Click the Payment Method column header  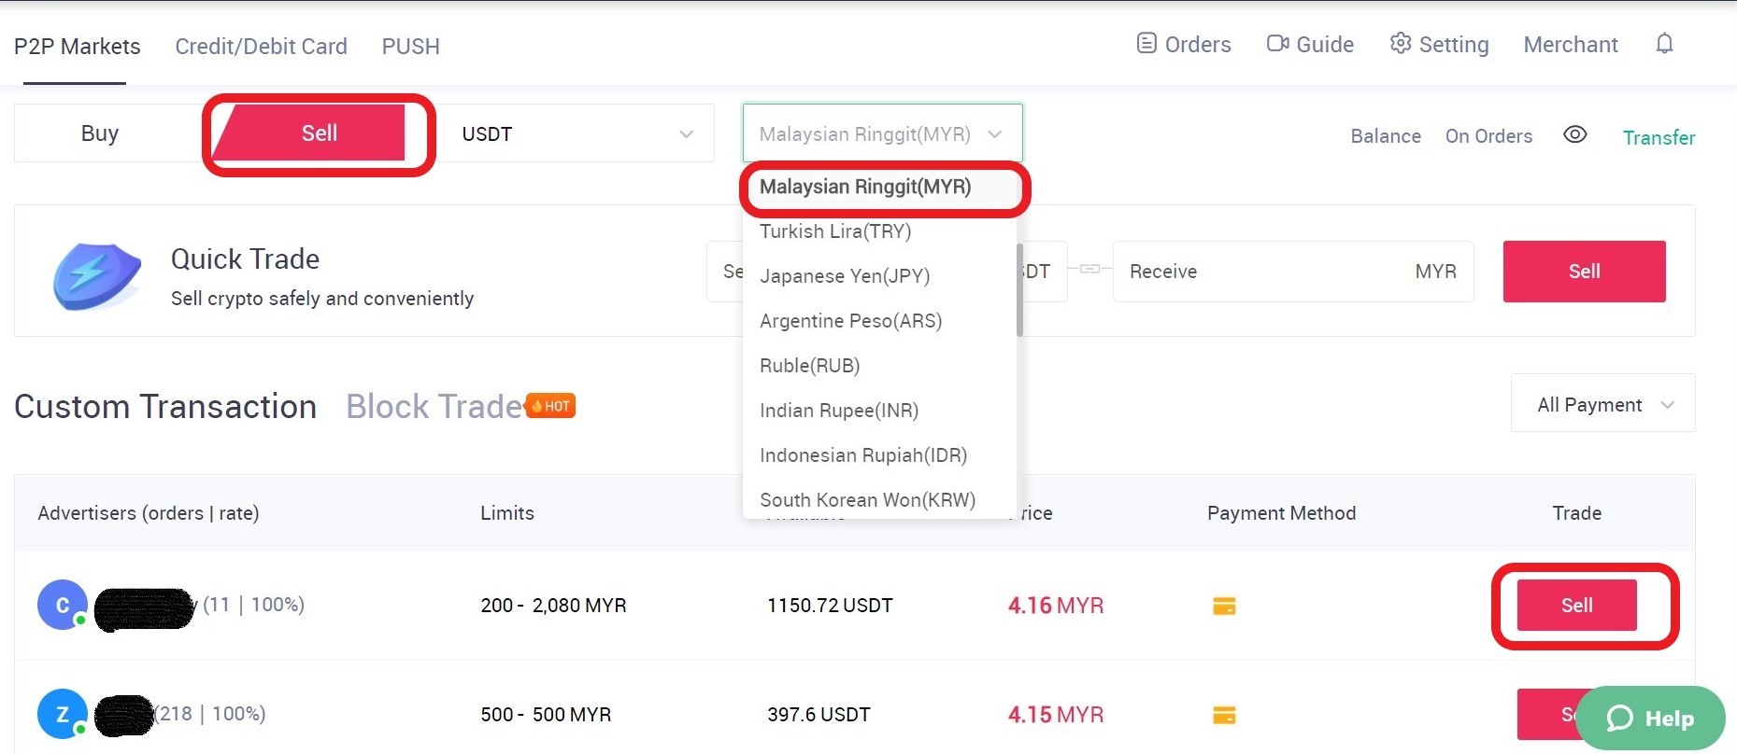pos(1281,513)
